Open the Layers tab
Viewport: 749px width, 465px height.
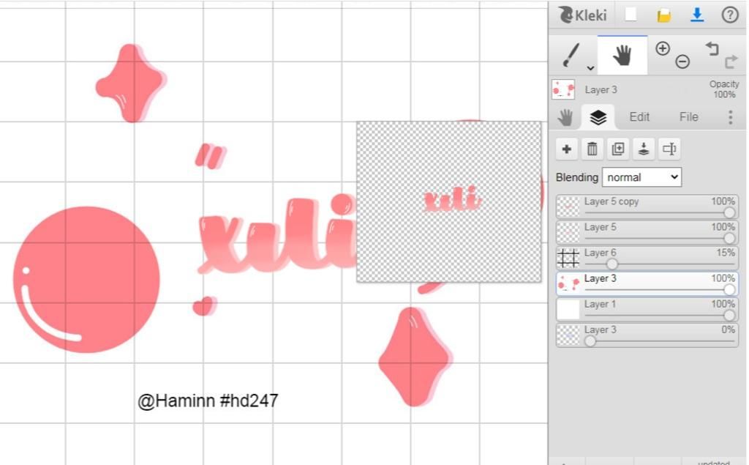598,117
